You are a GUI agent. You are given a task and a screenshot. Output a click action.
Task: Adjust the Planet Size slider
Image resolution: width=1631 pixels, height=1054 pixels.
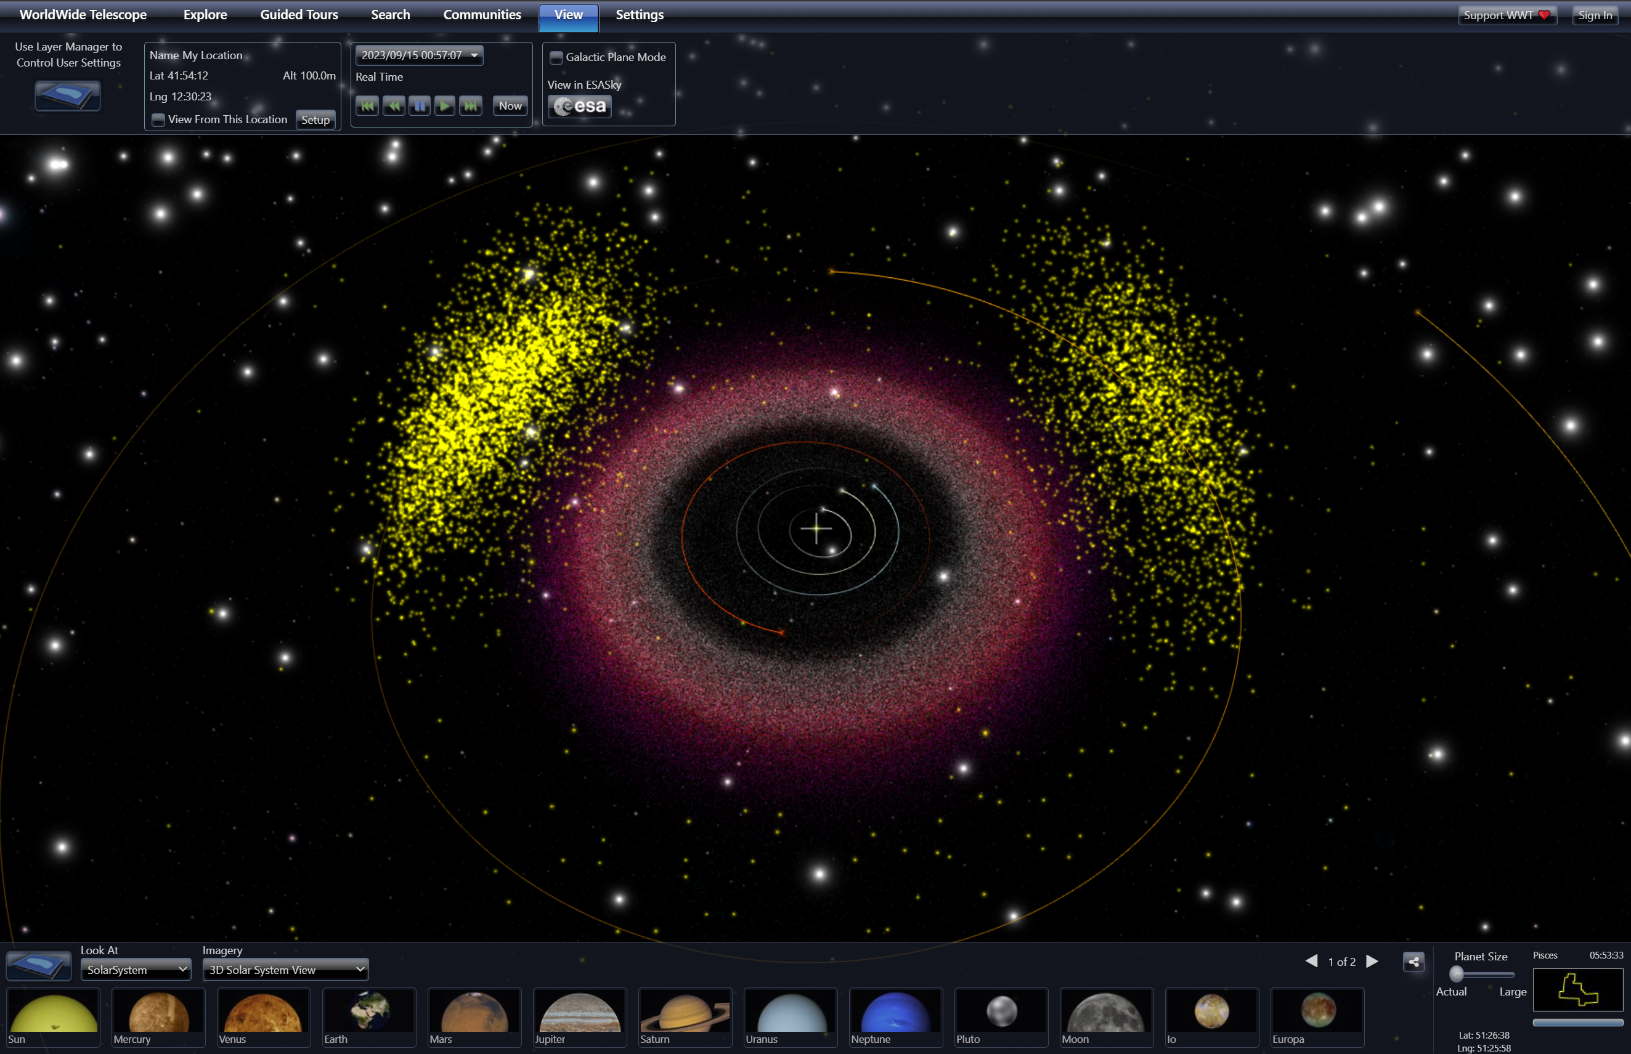[x=1457, y=974]
